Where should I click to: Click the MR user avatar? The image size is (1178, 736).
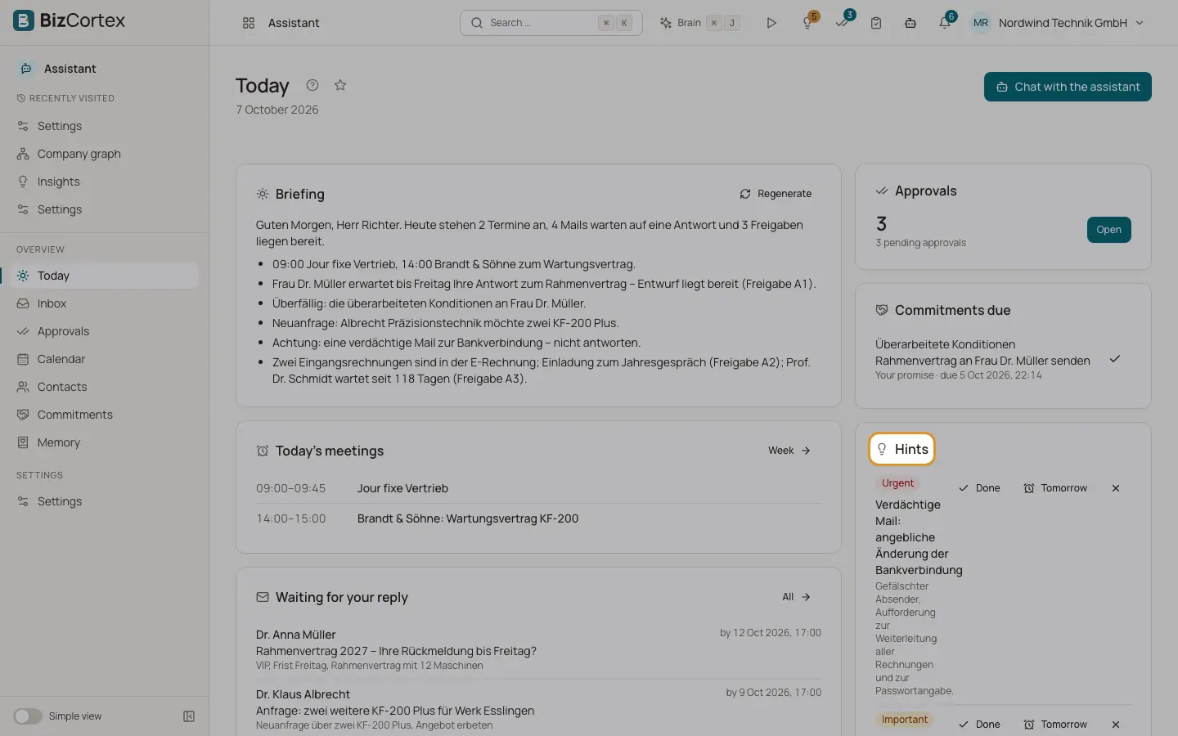981,23
